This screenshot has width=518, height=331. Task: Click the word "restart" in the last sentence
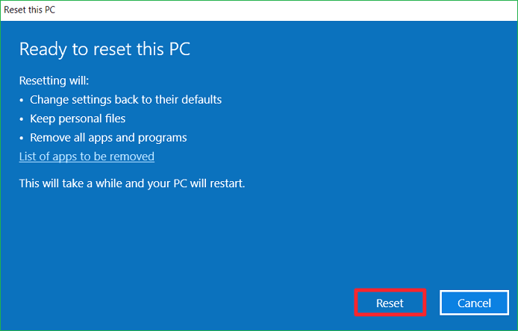(x=226, y=182)
